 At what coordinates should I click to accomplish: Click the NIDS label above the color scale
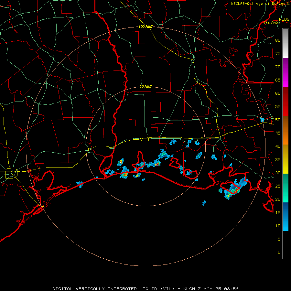pos(284,19)
